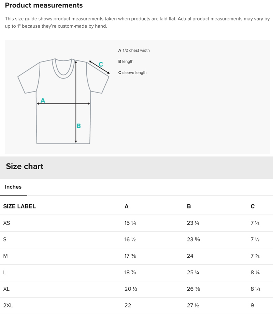Switch to the Inches tab

click(13, 187)
